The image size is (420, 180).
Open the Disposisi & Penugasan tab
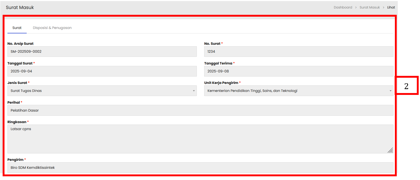(x=52, y=28)
